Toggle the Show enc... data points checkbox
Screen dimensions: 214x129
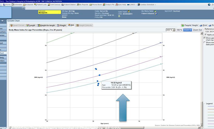205,43
